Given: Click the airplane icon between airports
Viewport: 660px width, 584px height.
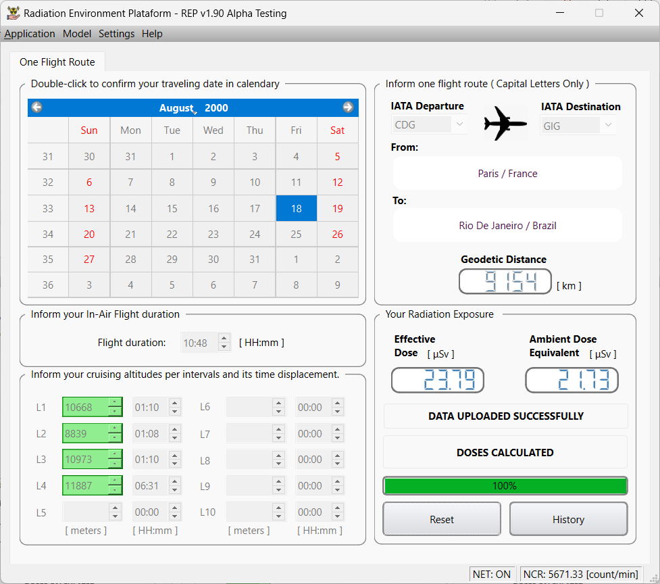Looking at the screenshot, I should click(x=505, y=124).
